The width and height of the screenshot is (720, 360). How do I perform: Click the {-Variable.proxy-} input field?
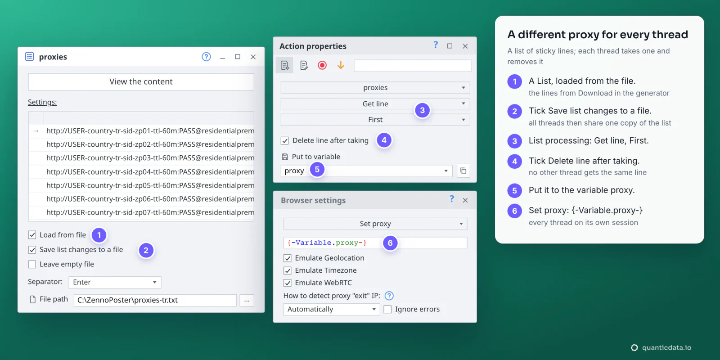click(x=375, y=243)
